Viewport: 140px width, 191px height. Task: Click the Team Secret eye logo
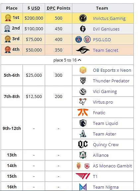[83, 50]
